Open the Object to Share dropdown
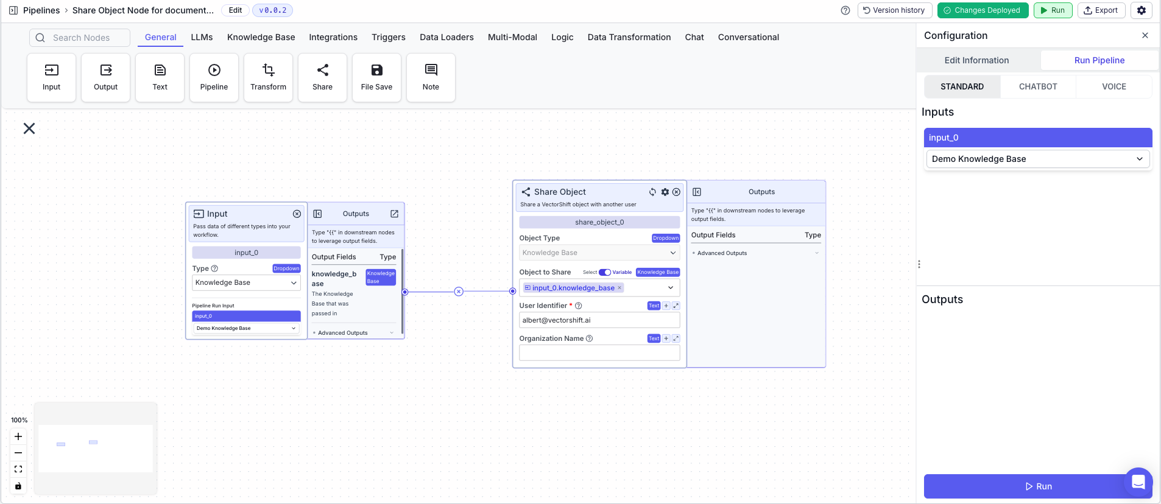The image size is (1161, 504). (671, 288)
